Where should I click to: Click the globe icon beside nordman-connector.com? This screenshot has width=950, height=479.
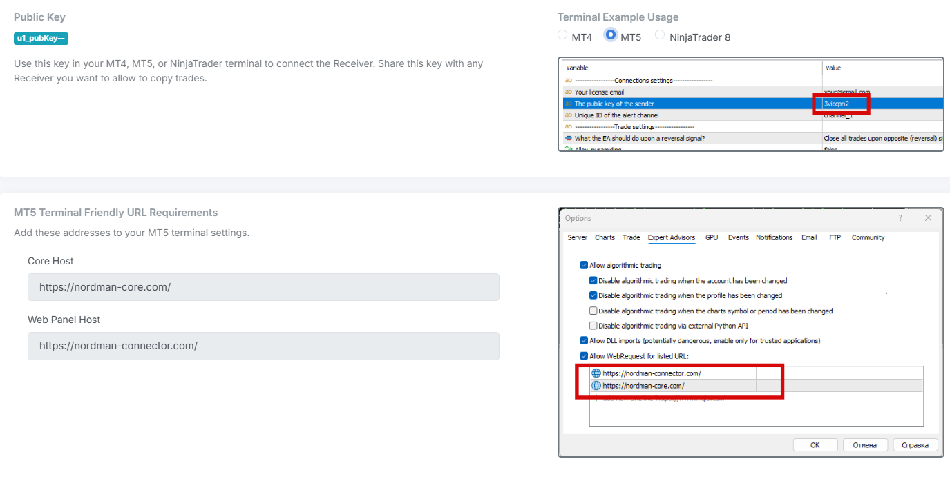[x=596, y=373]
